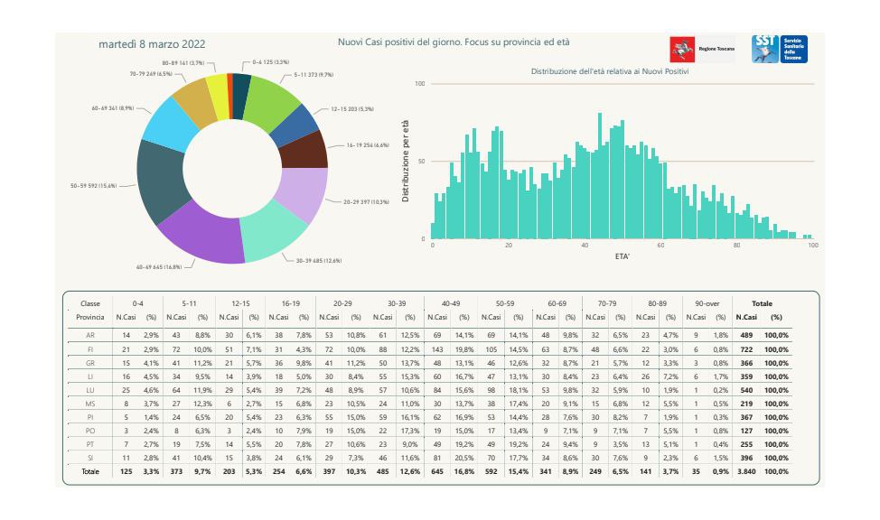Select the '40-49' age column header

(x=448, y=303)
